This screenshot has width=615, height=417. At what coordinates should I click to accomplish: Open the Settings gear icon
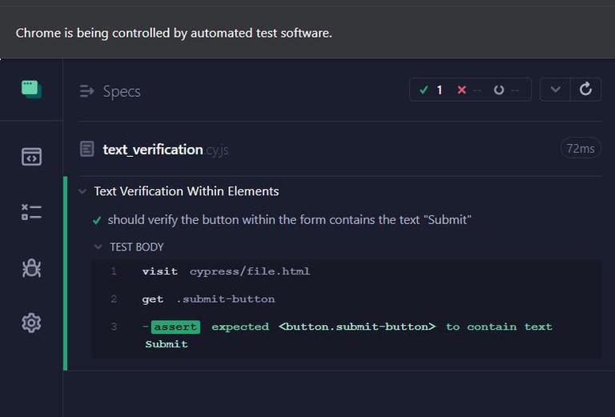[31, 323]
